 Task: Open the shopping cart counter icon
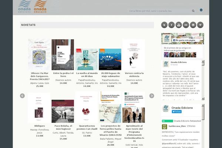(201, 10)
